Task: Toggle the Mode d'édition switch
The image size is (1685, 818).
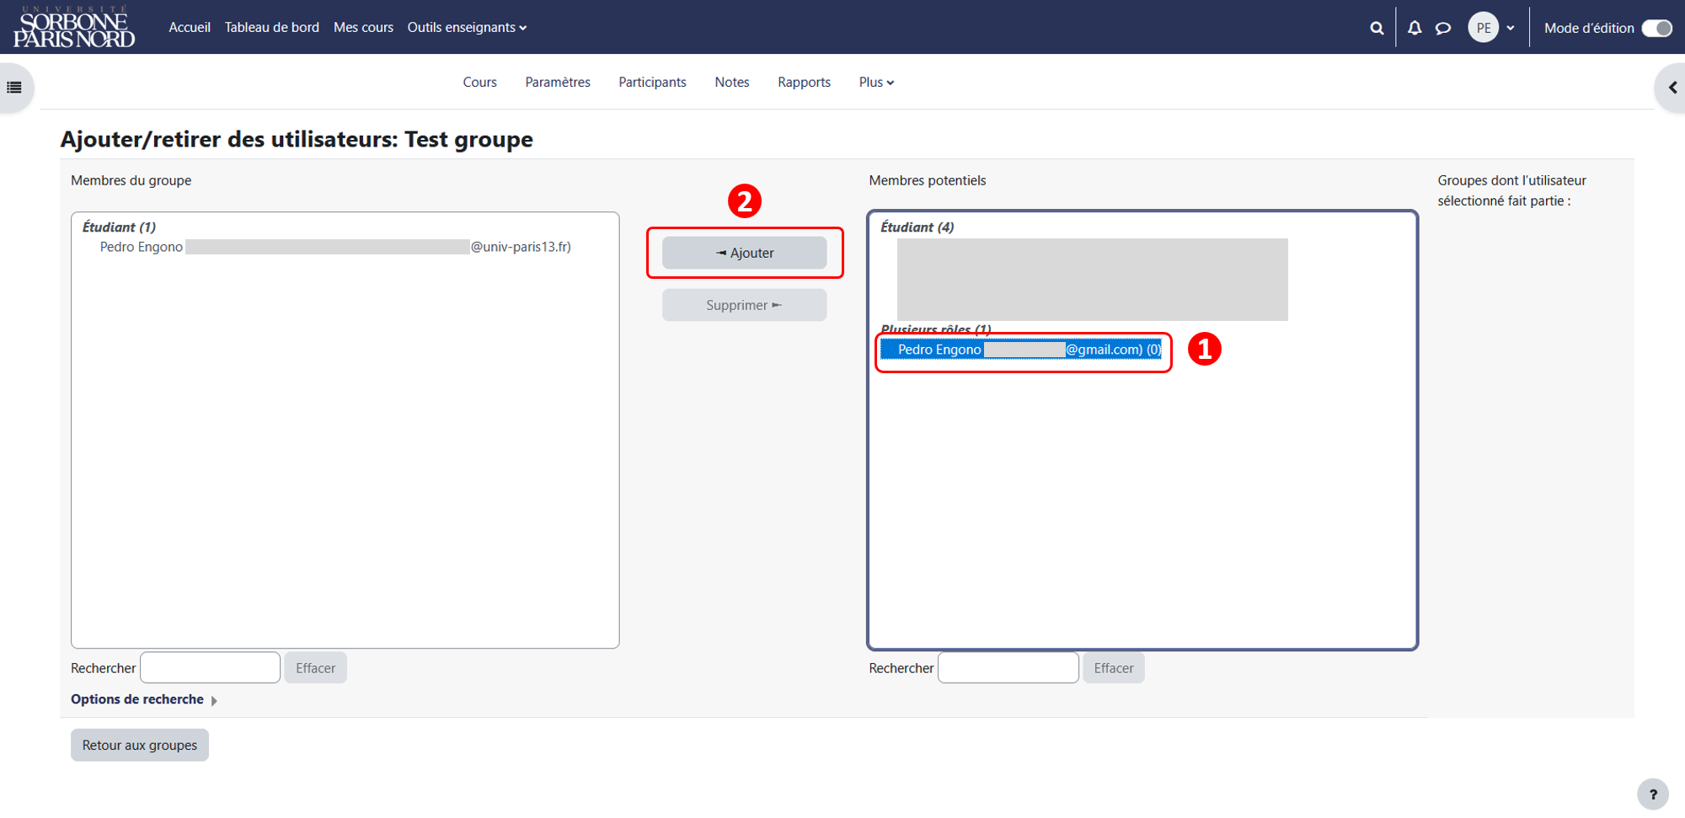Action: 1657,28
